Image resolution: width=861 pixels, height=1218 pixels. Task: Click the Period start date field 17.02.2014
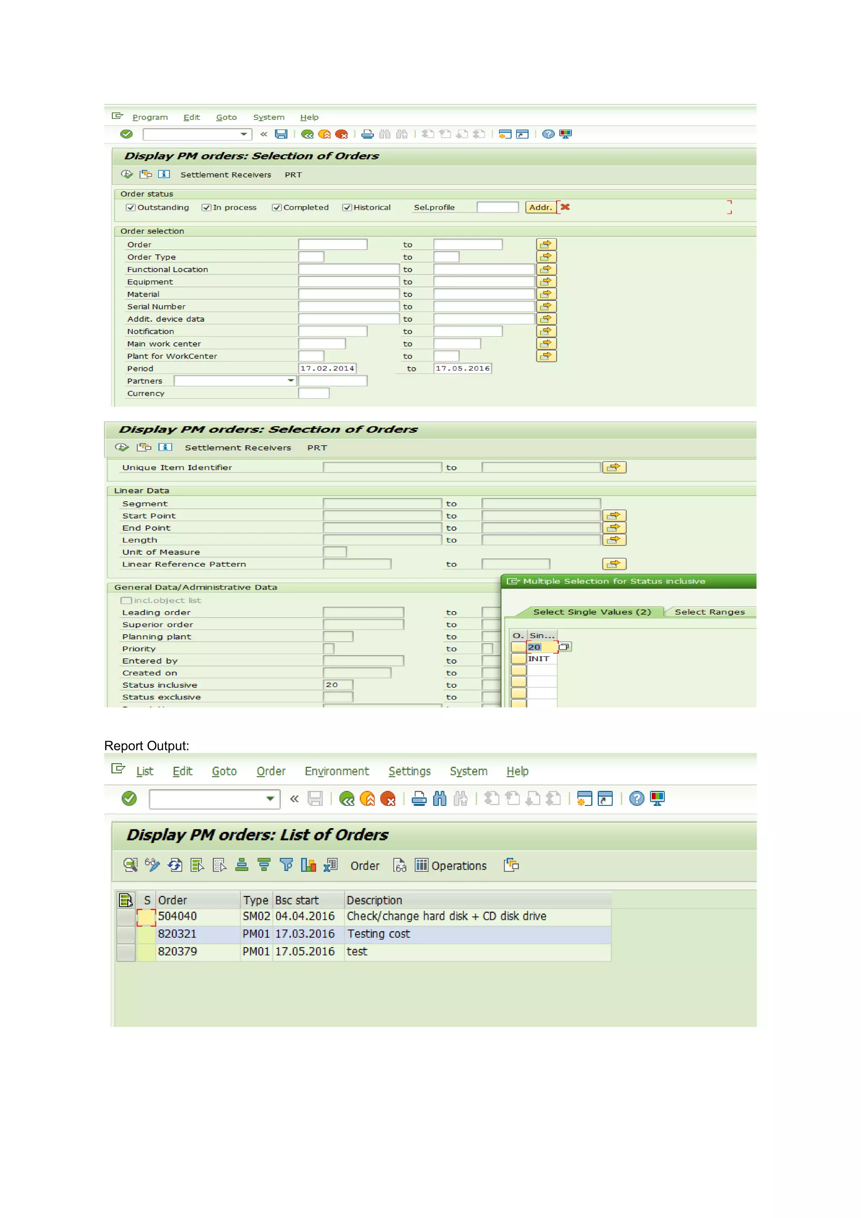coord(327,369)
